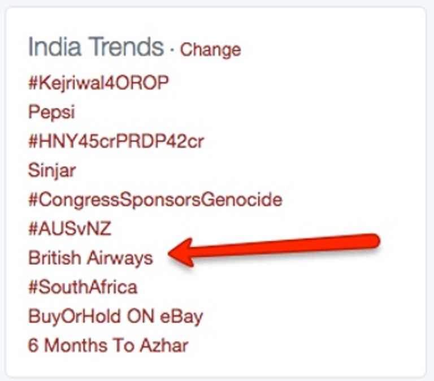View tweets about the Sinjar trend

[52, 171]
